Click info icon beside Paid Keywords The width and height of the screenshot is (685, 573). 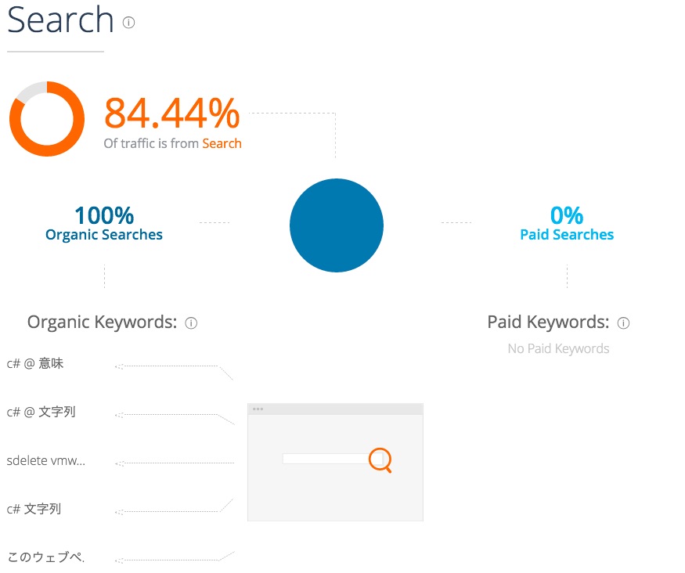coord(623,323)
